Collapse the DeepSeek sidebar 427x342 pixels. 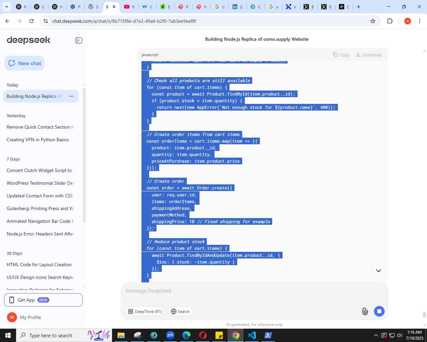pos(79,40)
